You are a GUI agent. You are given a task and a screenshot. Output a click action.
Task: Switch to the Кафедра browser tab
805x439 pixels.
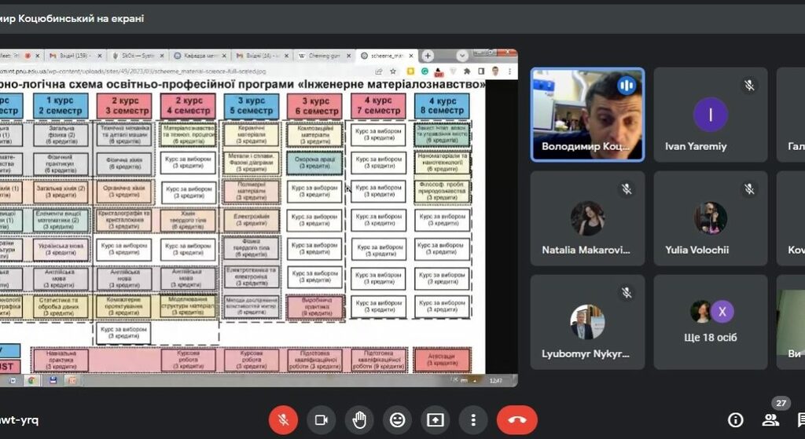(x=202, y=56)
